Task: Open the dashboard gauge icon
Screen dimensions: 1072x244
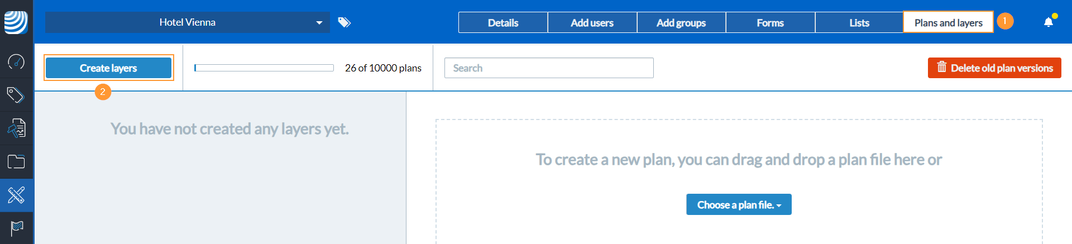Action: [x=16, y=61]
